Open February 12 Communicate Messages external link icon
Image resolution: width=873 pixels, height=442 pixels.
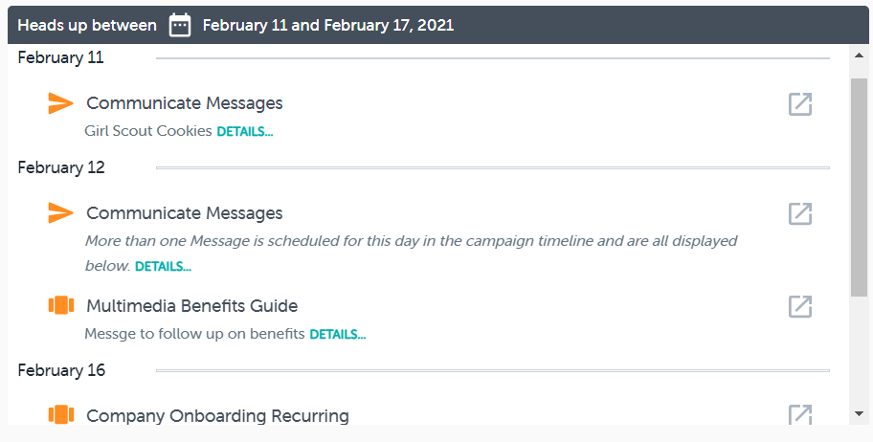(800, 214)
